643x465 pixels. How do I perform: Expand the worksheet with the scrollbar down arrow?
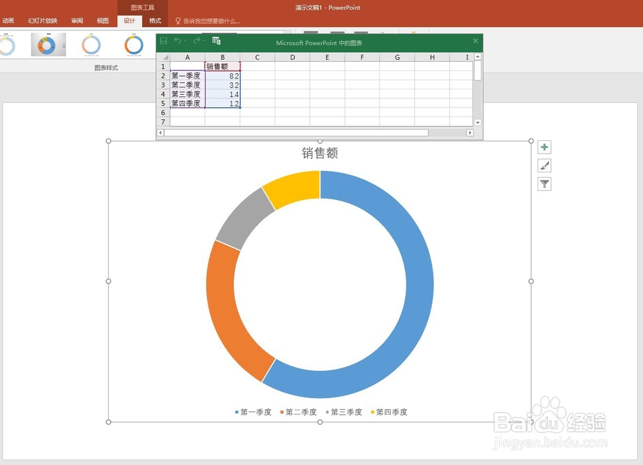tap(476, 123)
